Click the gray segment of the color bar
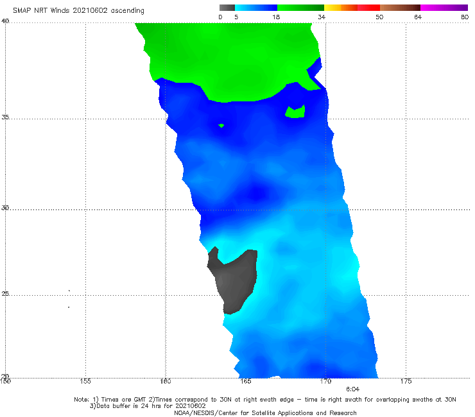Viewport: 475px width, 417px height. point(227,8)
